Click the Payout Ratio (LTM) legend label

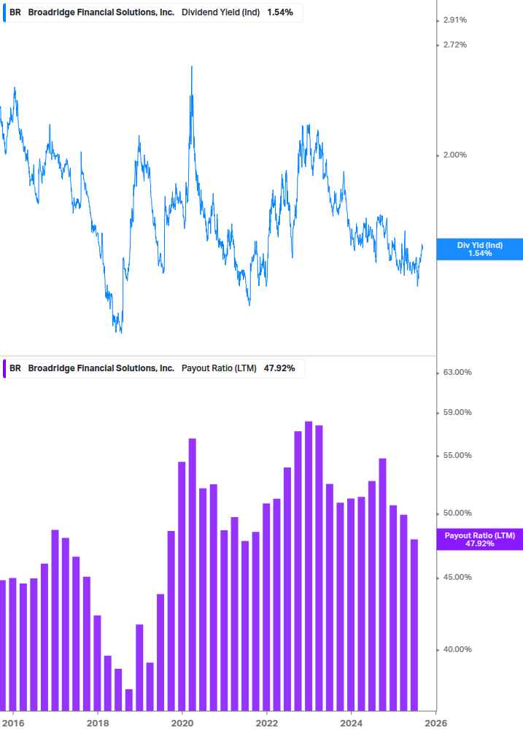[219, 368]
